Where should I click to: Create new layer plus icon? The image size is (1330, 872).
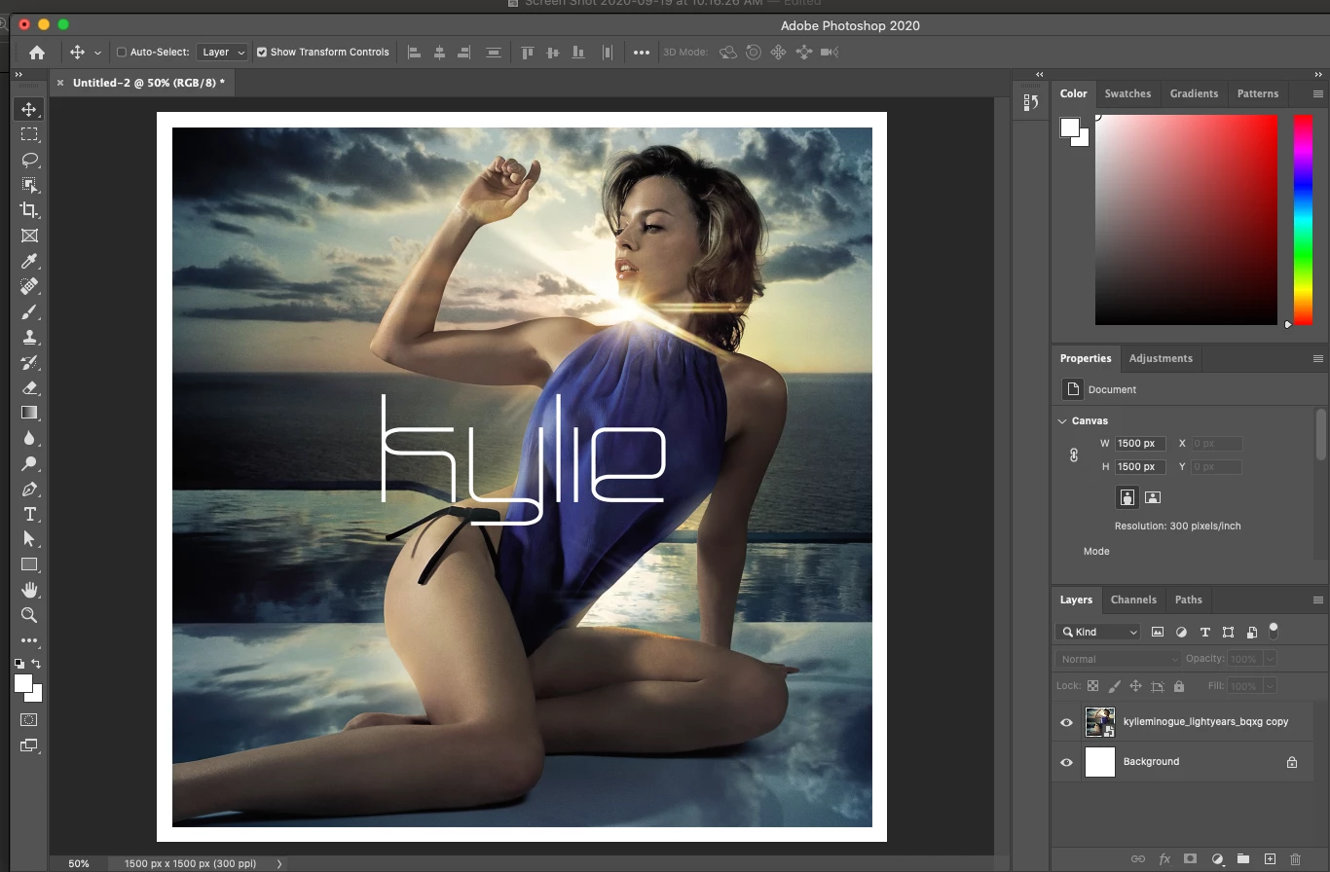point(1270,859)
